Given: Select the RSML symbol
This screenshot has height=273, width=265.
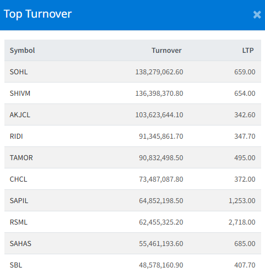Looking at the screenshot, I should (x=19, y=222).
